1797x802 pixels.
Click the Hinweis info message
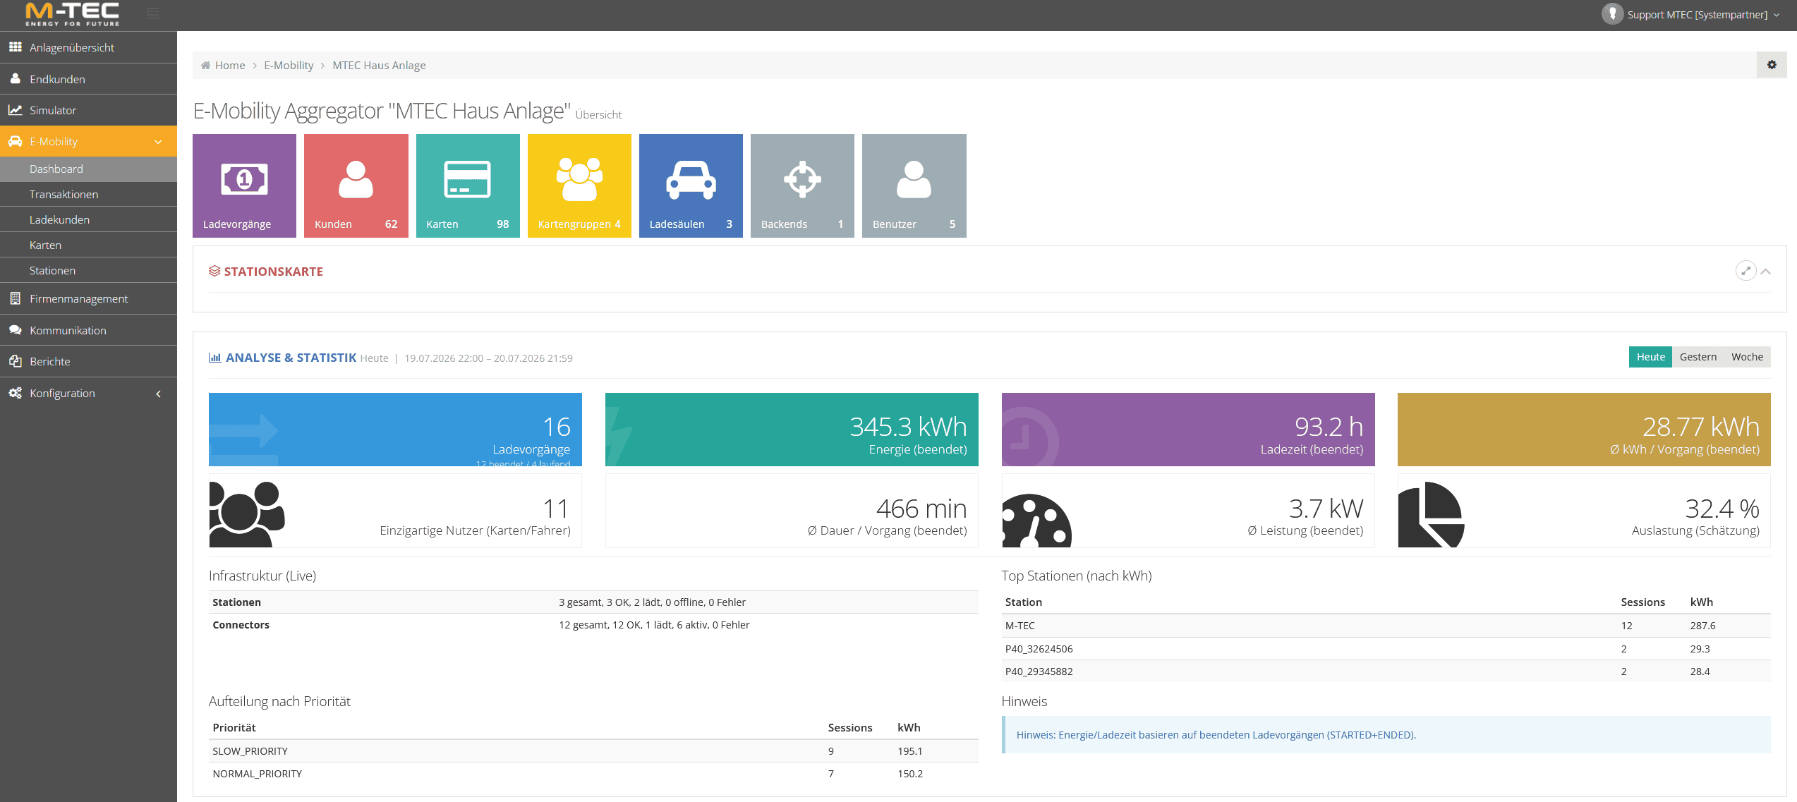tap(1386, 735)
